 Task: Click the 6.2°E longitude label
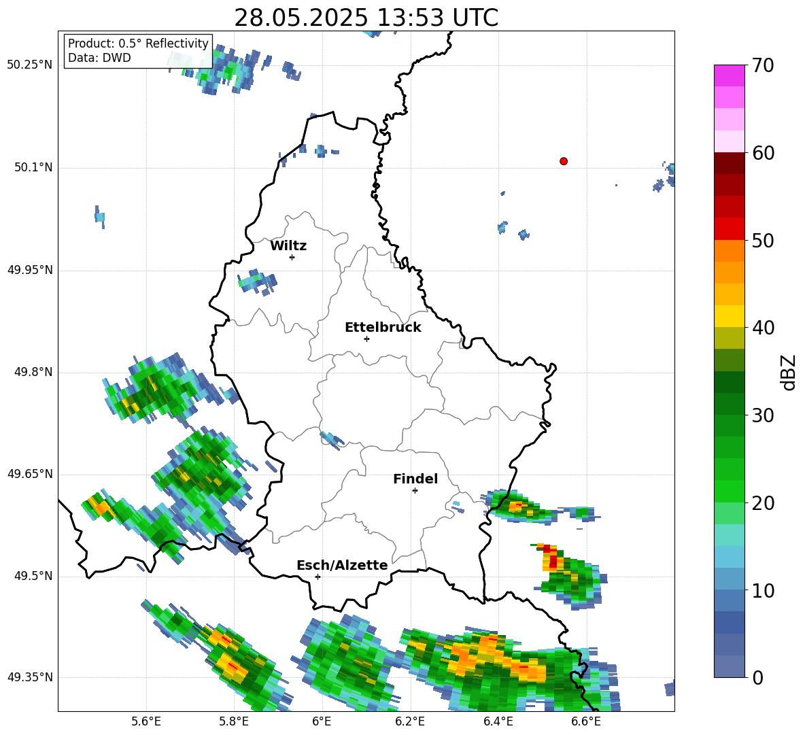(410, 721)
